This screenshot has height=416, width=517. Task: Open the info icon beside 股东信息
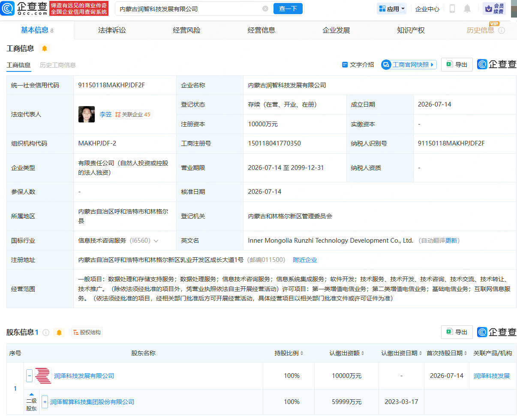pyautogui.click(x=46, y=333)
